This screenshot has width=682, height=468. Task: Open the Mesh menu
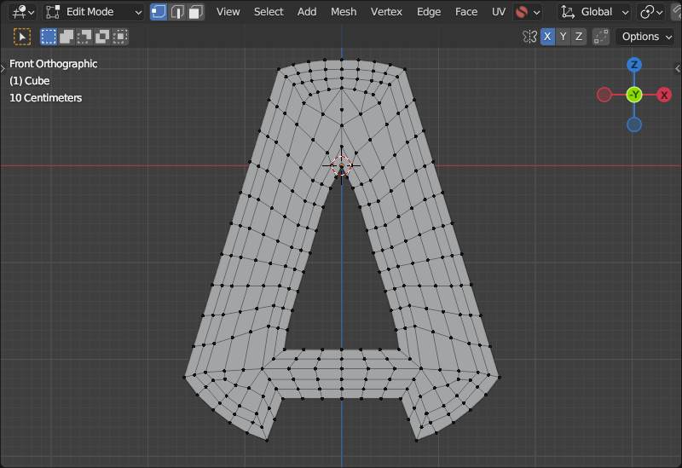[x=344, y=12]
